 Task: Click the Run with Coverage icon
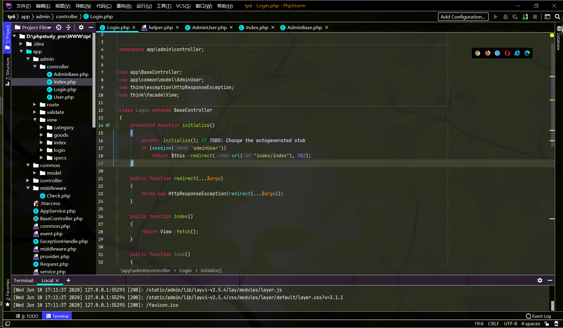[x=515, y=17]
